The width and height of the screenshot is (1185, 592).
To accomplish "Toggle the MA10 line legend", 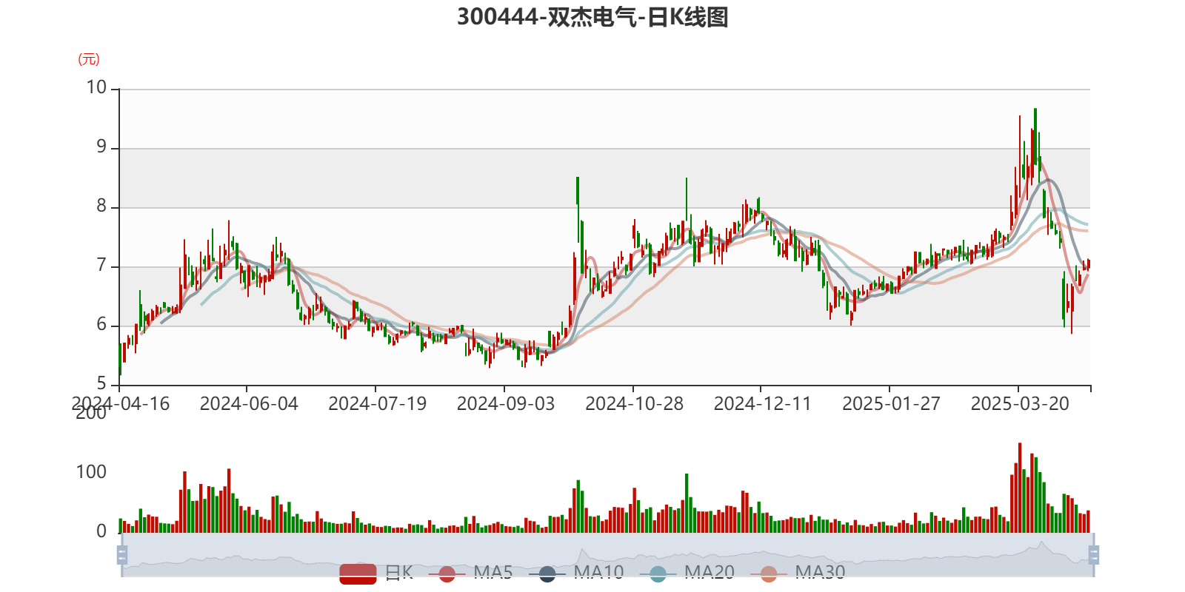I will coord(576,573).
